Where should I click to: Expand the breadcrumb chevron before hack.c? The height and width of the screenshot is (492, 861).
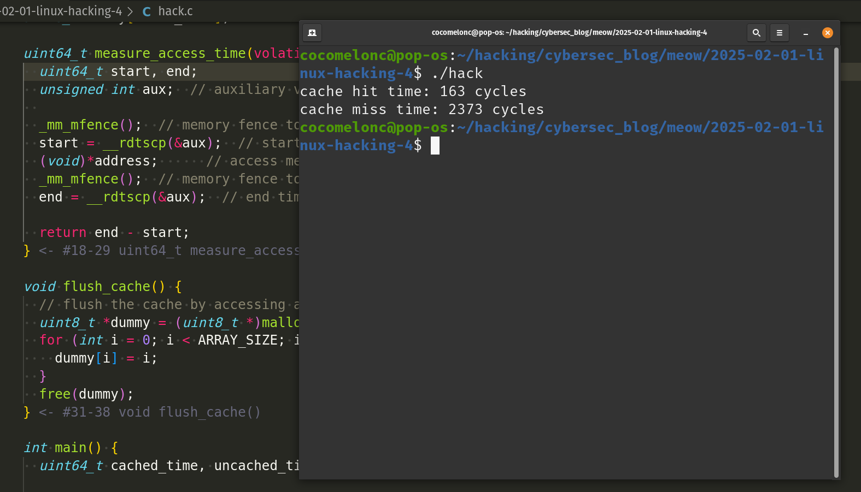tap(130, 11)
